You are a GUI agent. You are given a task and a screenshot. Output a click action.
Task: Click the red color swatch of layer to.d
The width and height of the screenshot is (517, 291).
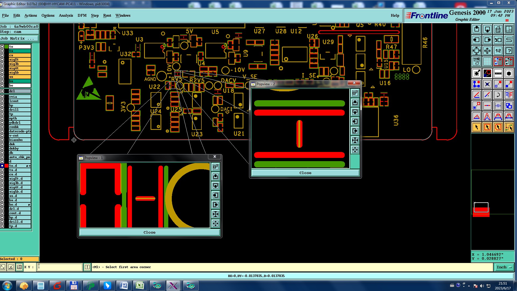[x=6, y=166]
